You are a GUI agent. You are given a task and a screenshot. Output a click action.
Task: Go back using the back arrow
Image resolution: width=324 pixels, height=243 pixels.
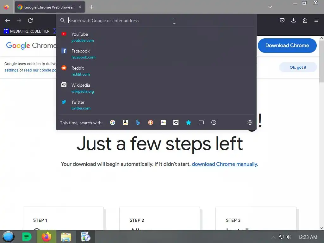click(x=8, y=21)
